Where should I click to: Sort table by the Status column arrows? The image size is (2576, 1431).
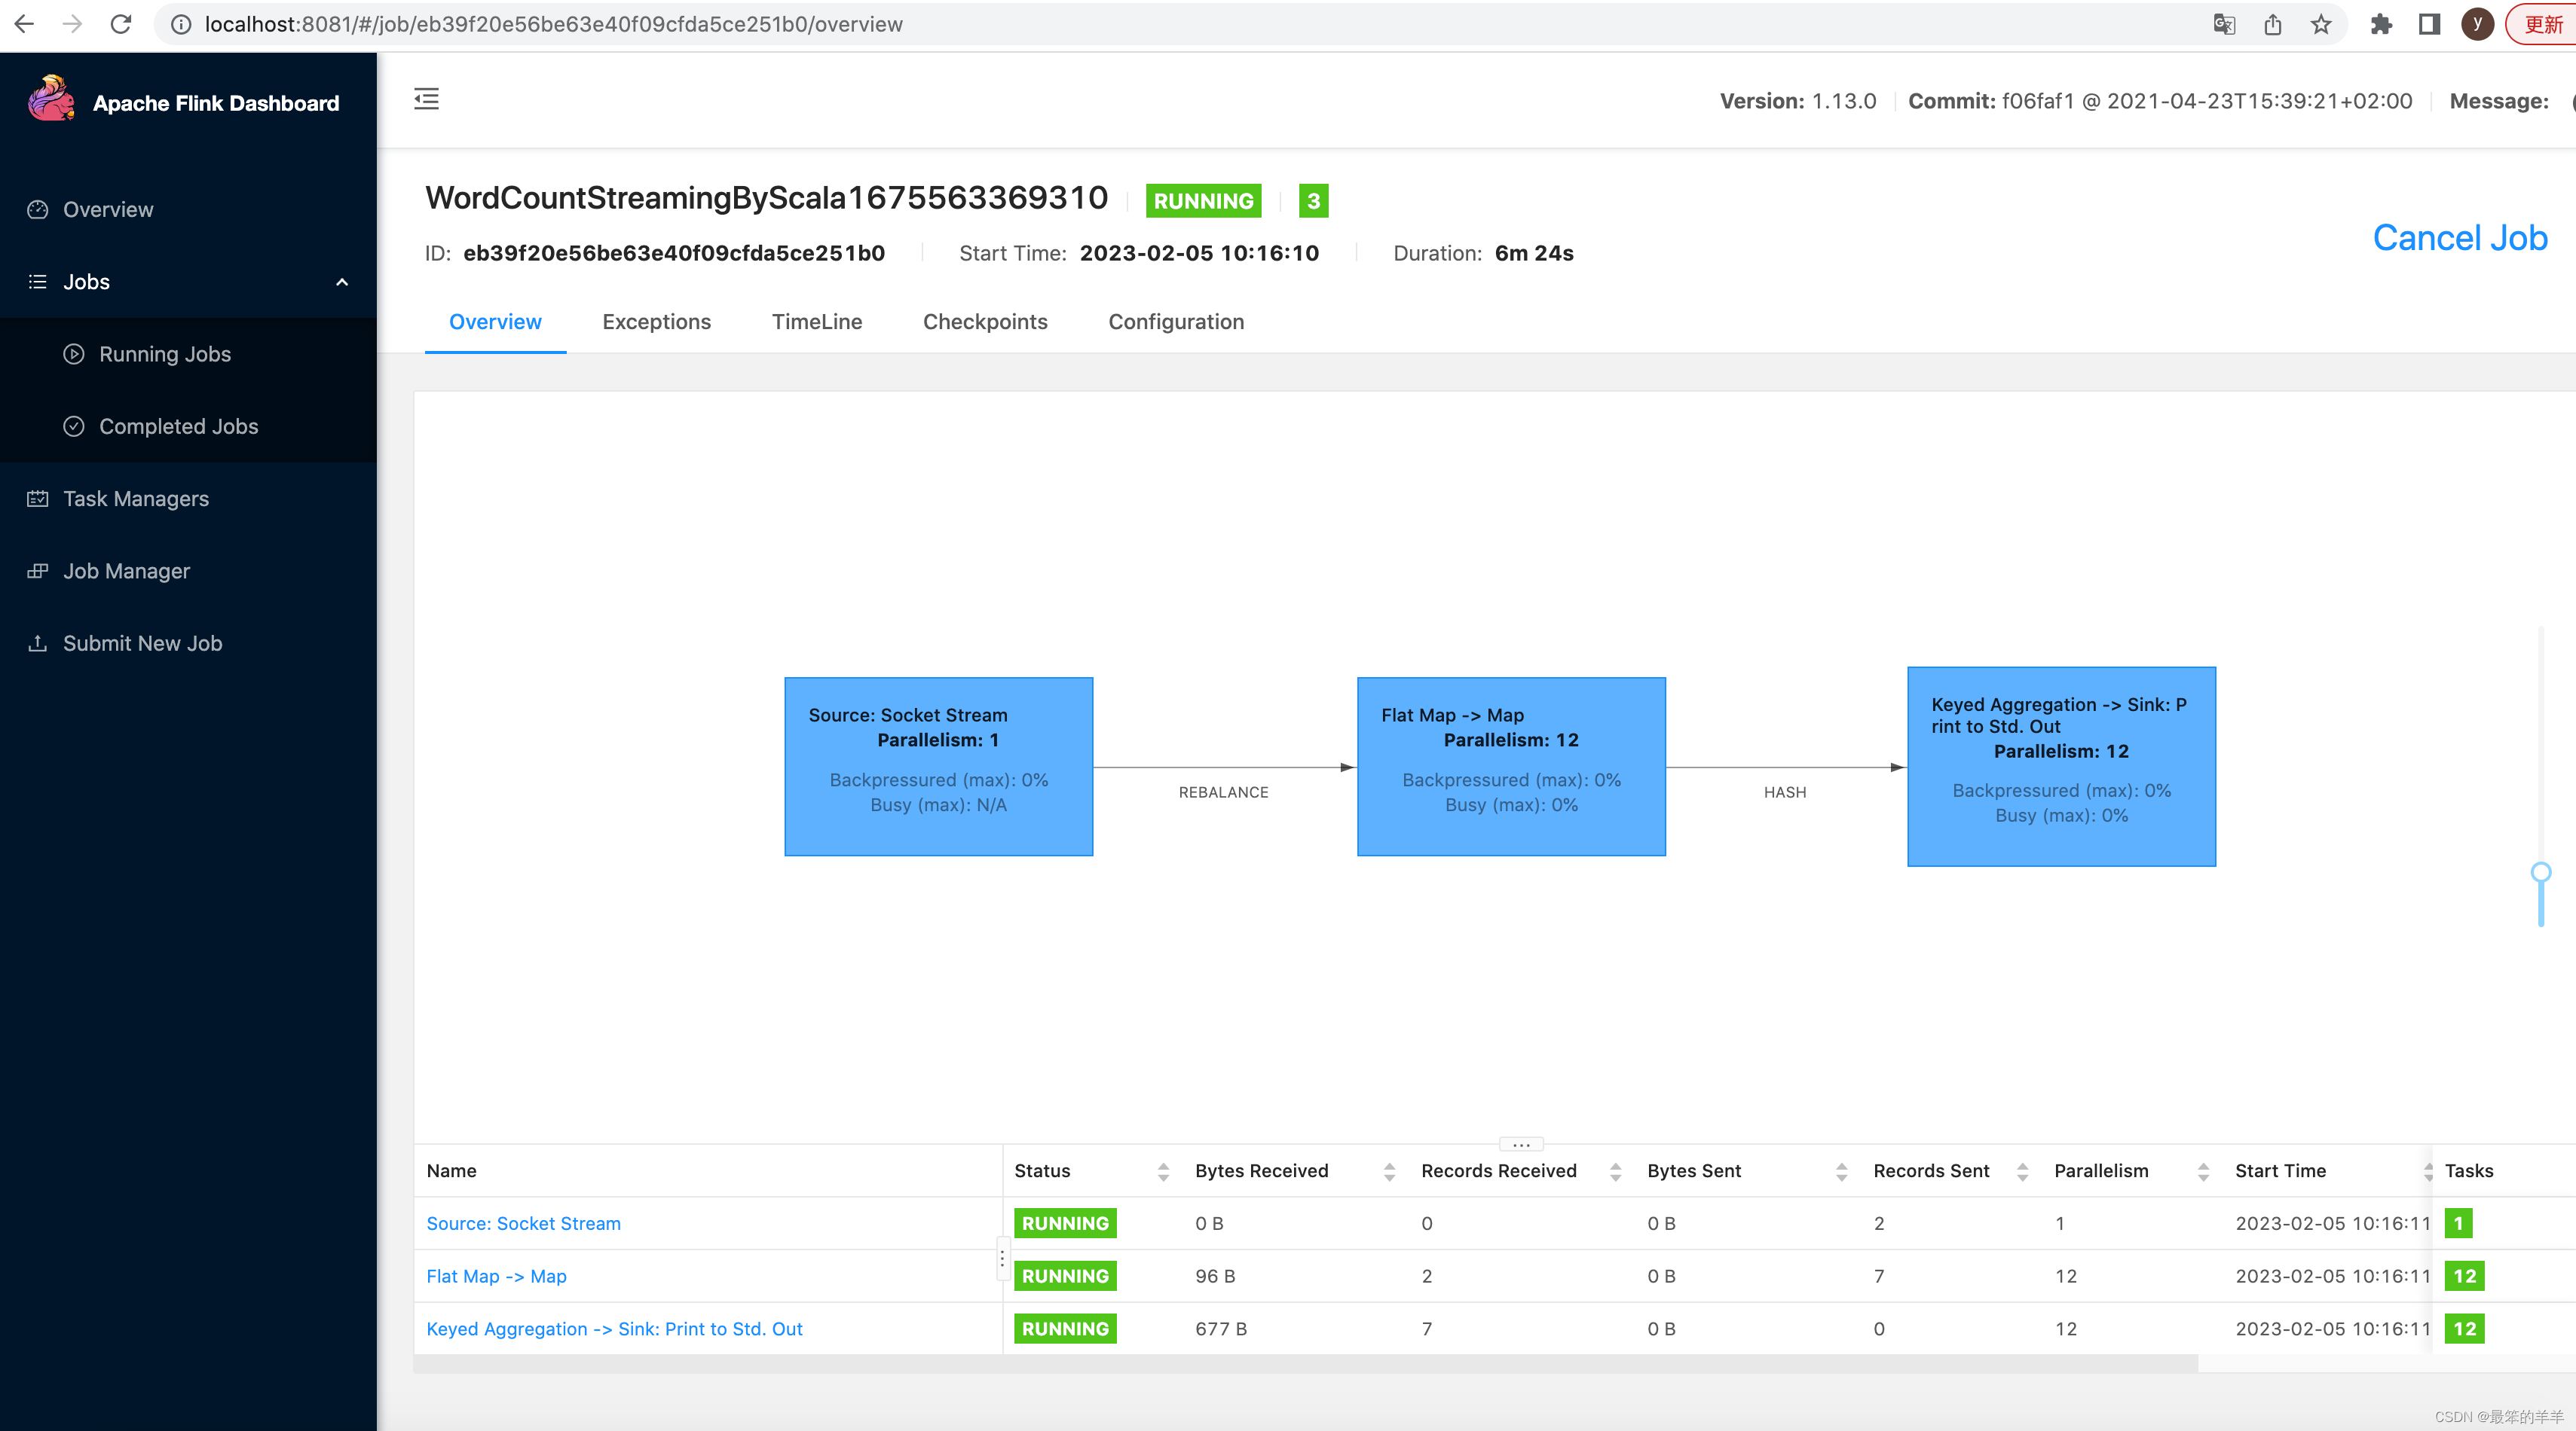(1163, 1171)
